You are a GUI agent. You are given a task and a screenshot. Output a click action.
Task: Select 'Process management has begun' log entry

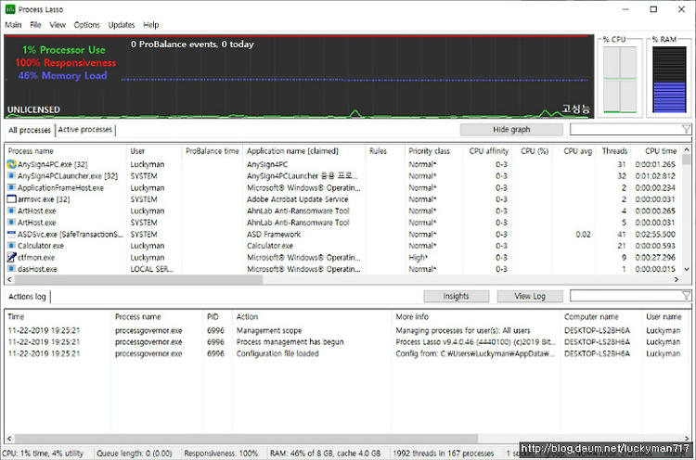pyautogui.click(x=290, y=342)
